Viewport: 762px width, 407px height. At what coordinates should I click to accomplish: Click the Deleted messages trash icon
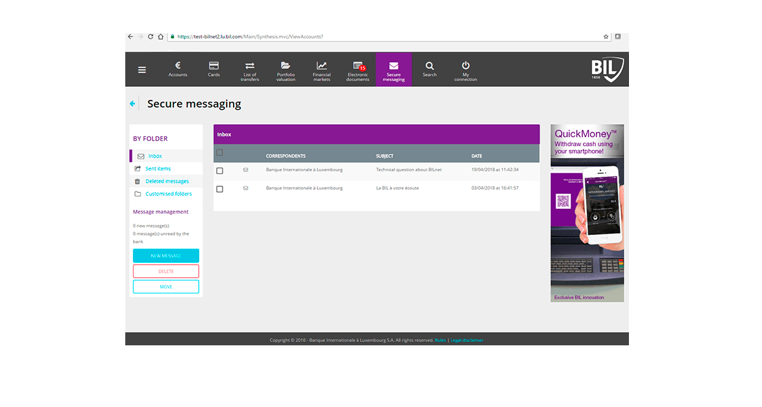(x=138, y=181)
